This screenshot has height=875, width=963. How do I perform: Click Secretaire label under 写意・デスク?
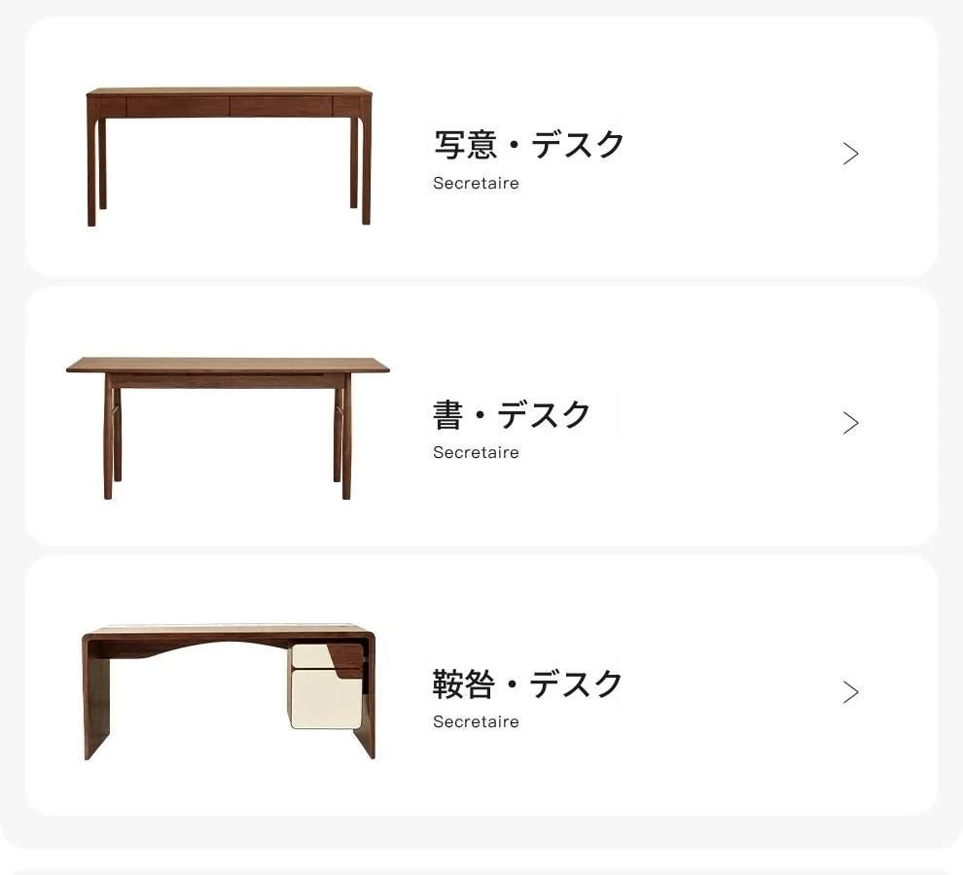coord(476,183)
